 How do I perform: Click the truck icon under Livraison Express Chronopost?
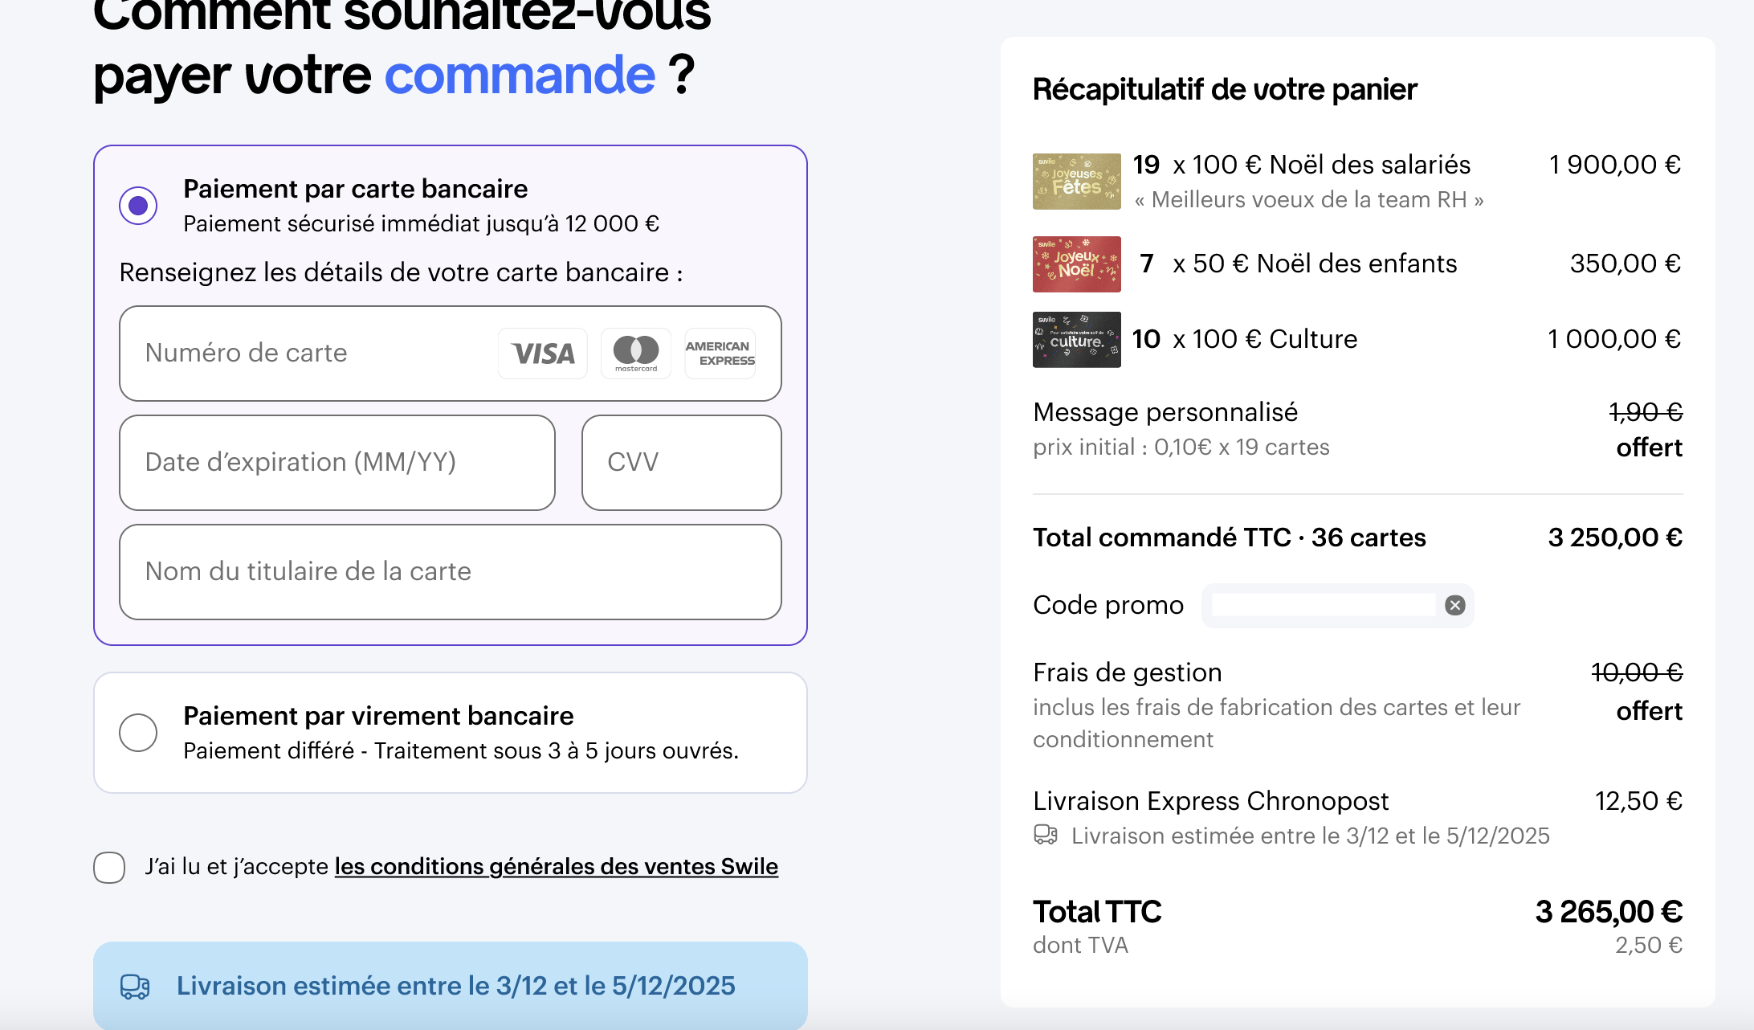click(1046, 836)
